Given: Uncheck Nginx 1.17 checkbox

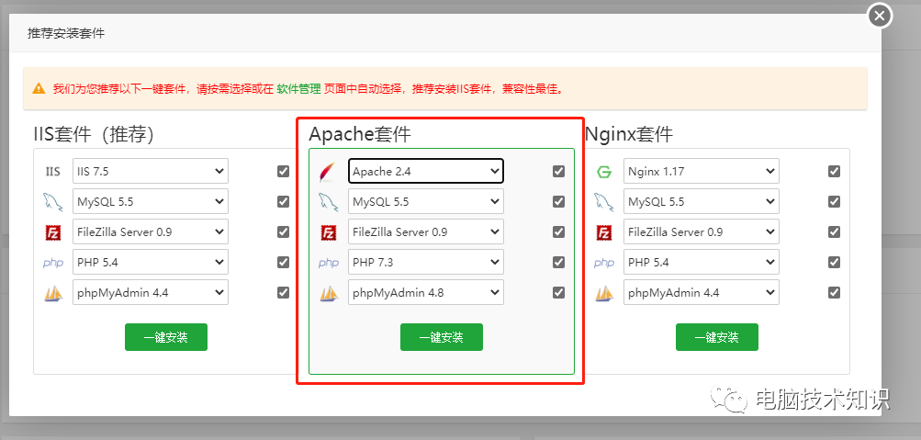Looking at the screenshot, I should click(x=834, y=171).
